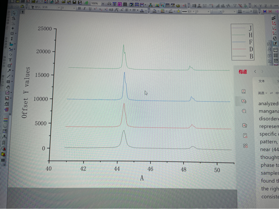
Task: Click the Italic formatting button
Action: pos(84,9)
